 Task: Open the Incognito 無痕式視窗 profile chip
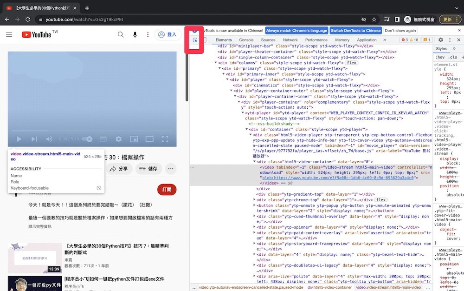pos(419,20)
